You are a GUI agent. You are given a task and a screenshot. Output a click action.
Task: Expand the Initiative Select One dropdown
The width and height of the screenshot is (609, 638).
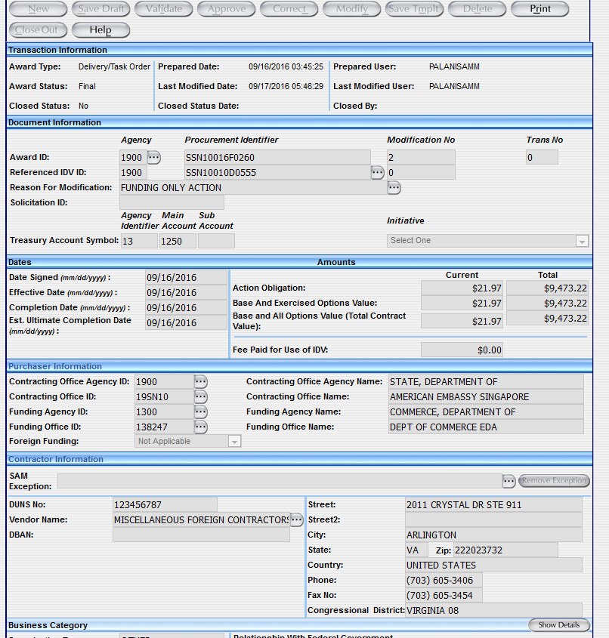(x=582, y=241)
